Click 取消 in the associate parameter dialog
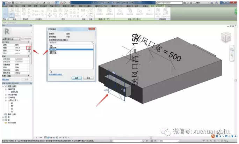The width and height of the screenshot is (239, 144). 88,78
